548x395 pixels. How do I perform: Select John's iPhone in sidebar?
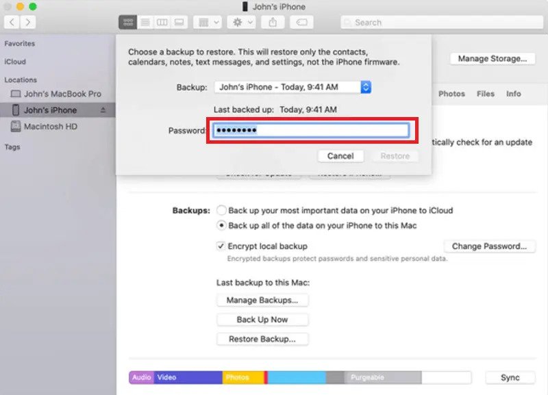[58, 110]
